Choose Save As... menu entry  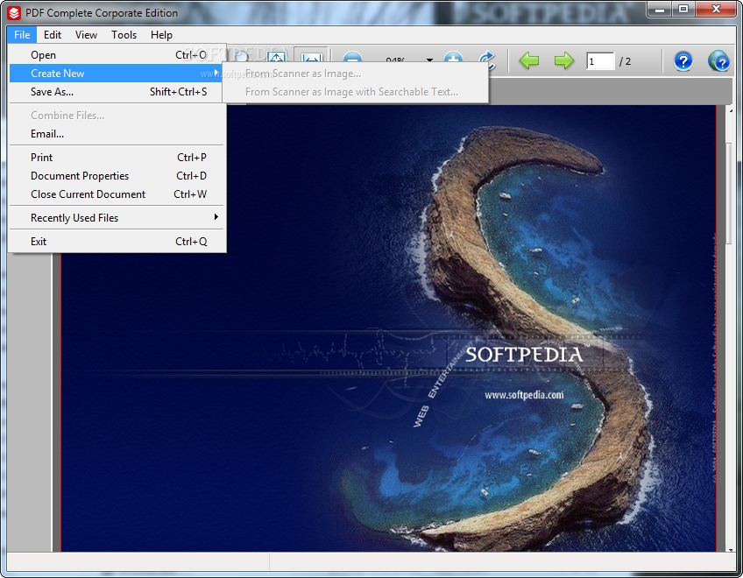click(117, 92)
